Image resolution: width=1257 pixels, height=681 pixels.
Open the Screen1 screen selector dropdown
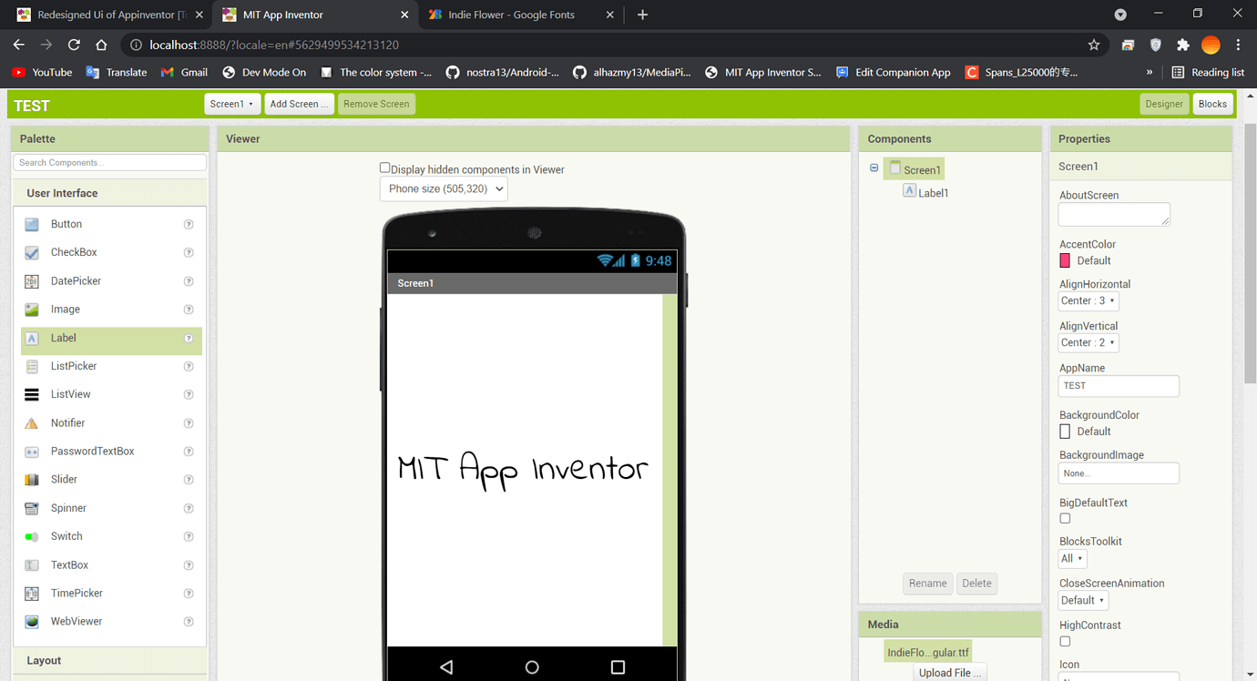click(232, 104)
